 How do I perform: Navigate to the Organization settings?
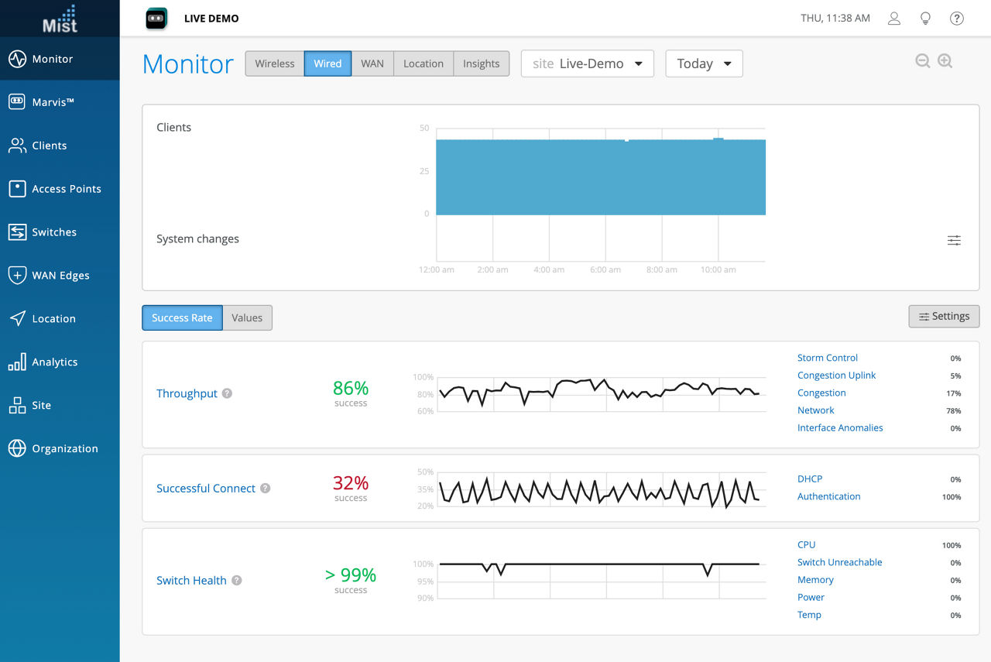click(65, 448)
